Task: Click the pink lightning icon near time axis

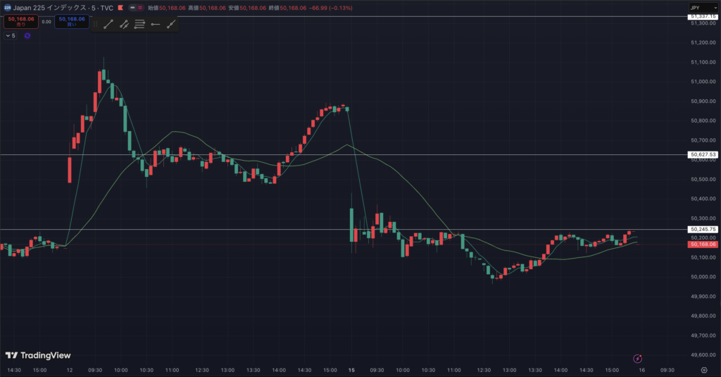Action: click(637, 359)
